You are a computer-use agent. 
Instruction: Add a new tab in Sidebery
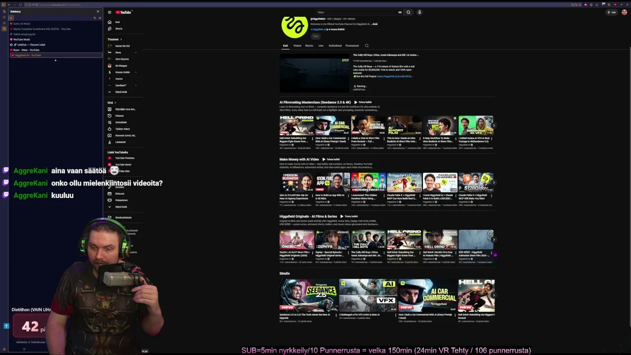[x=55, y=61]
